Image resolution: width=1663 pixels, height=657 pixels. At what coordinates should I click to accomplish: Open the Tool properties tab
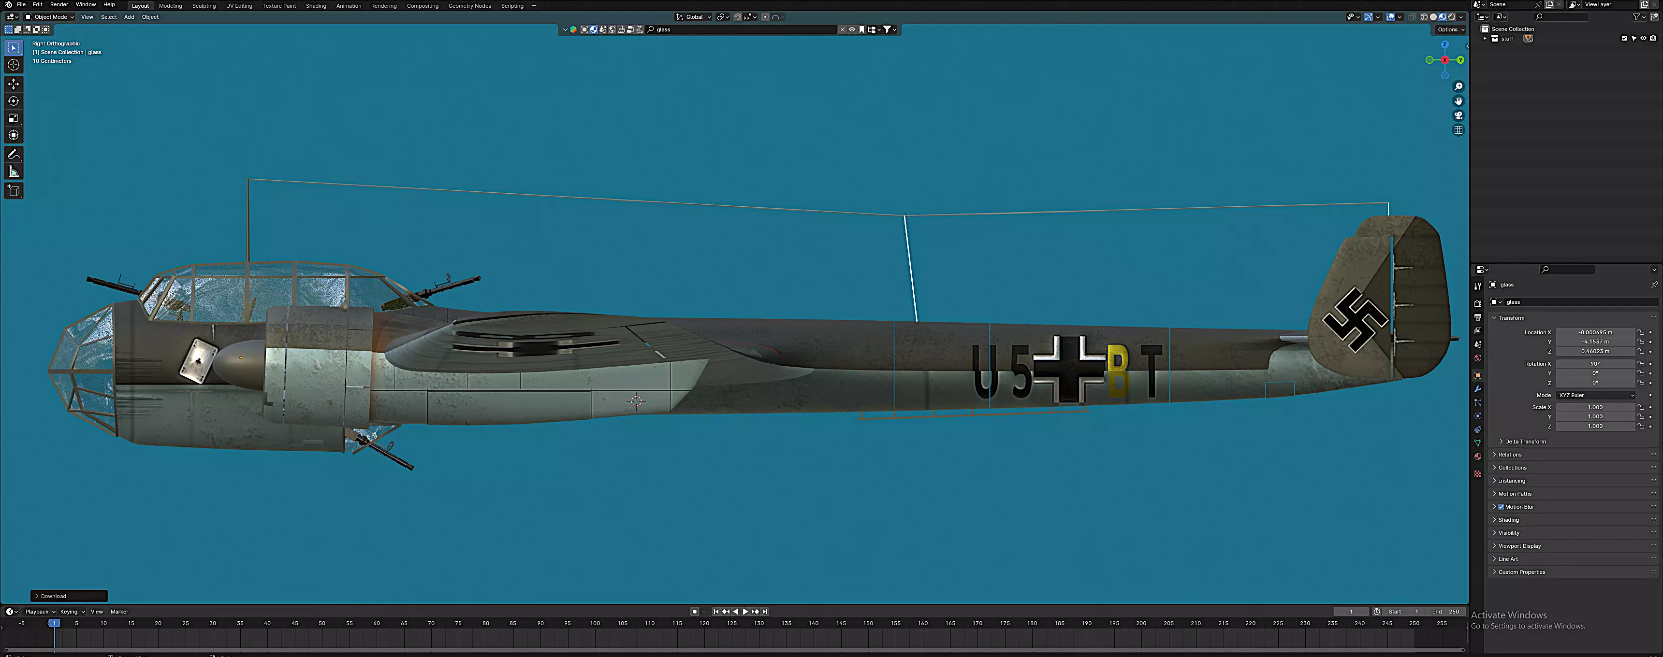1478,286
